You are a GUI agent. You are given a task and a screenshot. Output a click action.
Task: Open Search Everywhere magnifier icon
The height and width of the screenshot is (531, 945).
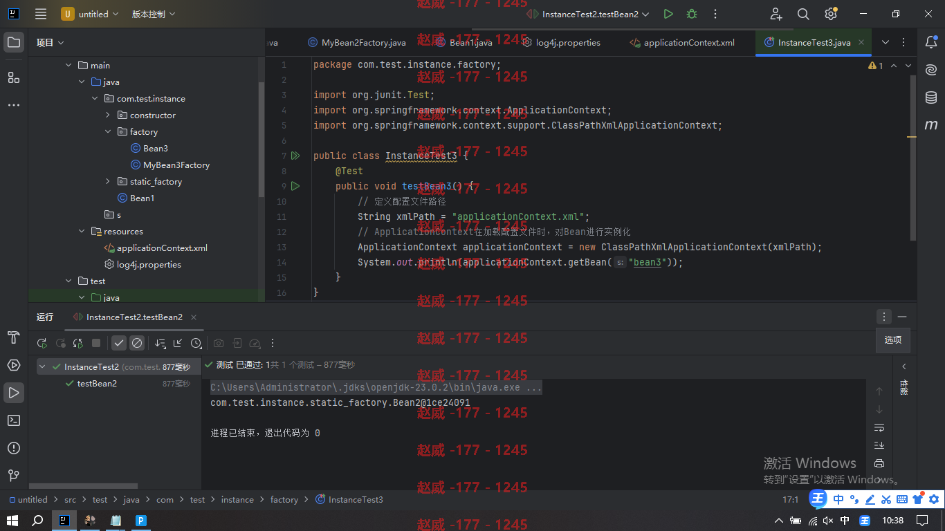click(x=803, y=14)
